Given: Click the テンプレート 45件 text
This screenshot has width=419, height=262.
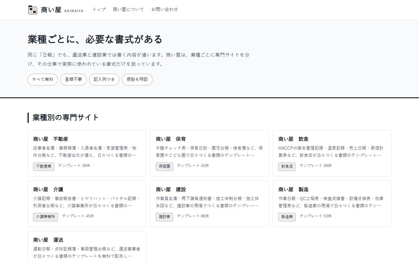Looking at the screenshot, I should [x=78, y=216].
